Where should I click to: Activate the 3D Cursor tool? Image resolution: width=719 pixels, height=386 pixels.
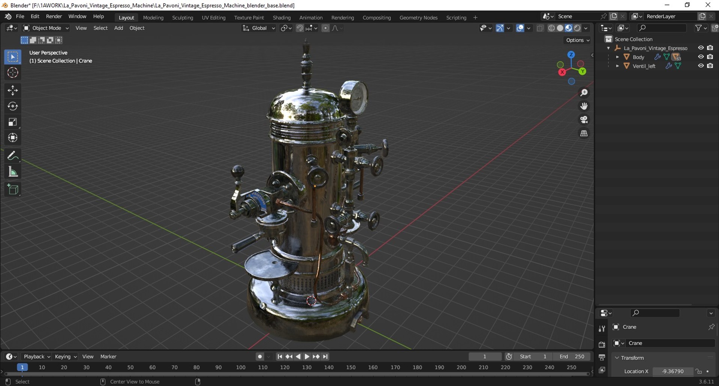click(13, 73)
